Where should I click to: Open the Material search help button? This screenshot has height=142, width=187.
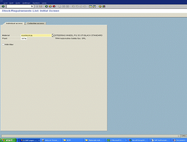(53, 35)
